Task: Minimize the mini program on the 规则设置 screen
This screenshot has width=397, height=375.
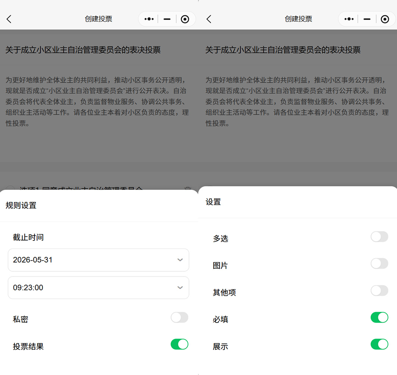Action: click(167, 19)
